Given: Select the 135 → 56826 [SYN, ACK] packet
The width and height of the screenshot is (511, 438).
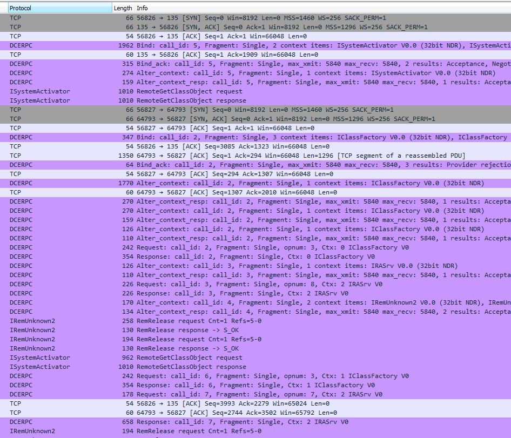Looking at the screenshot, I should [255, 27].
